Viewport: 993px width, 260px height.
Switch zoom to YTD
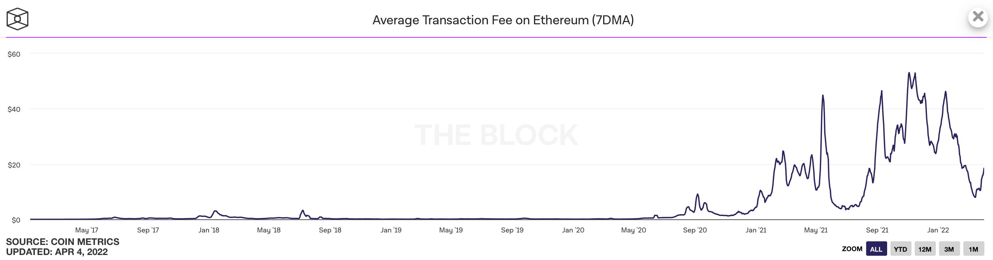900,249
